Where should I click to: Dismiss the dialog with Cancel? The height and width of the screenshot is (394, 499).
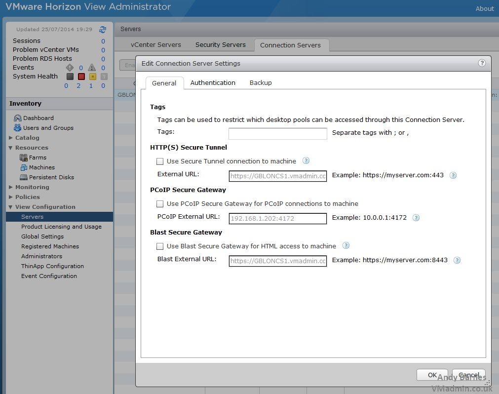[469, 375]
